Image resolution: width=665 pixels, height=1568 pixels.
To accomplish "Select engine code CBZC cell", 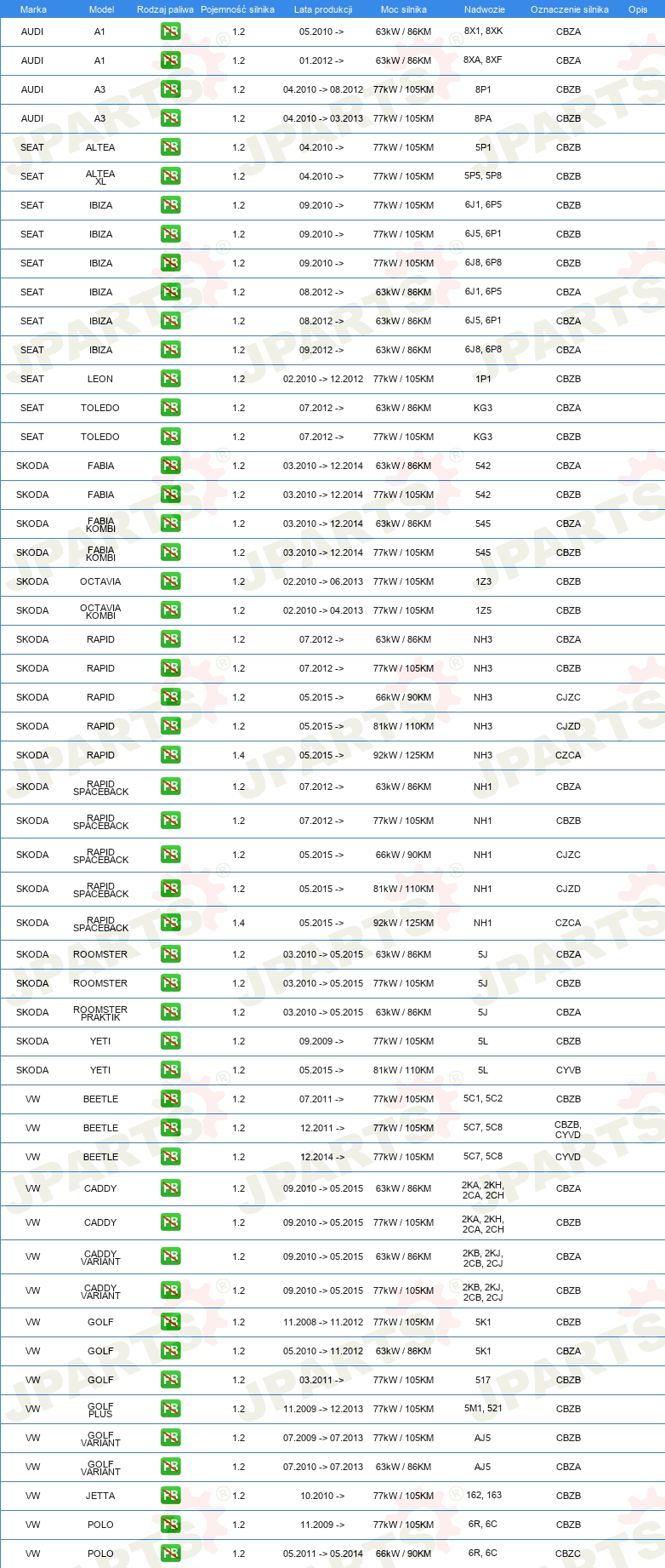I will (x=568, y=1554).
